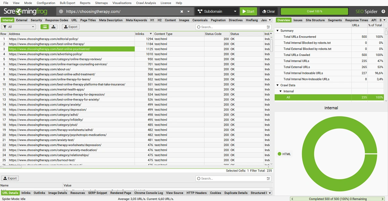
Task: Select the Total External URLs row
Action: click(330, 67)
